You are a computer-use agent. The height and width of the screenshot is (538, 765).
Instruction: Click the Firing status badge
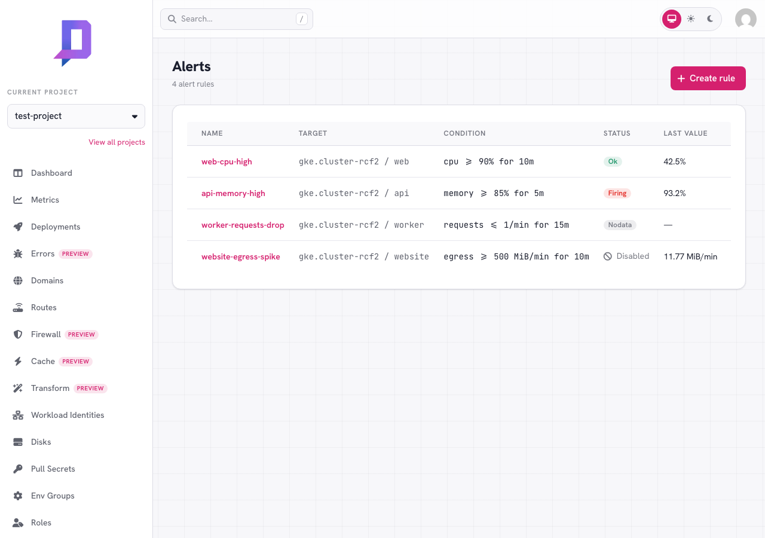[617, 193]
